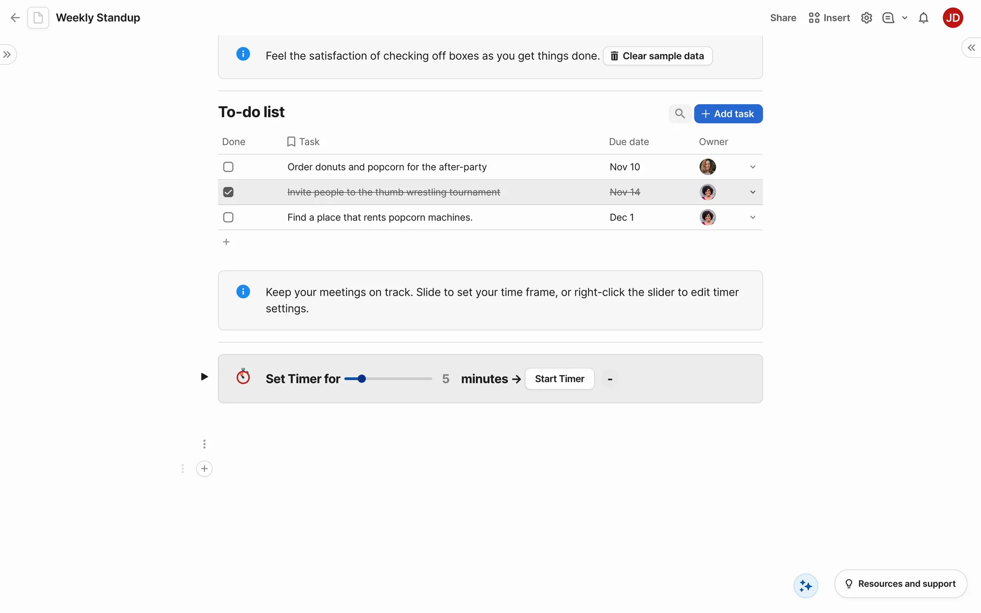Expand the left sidebar panel
Viewport: 981px width, 613px height.
coord(7,54)
